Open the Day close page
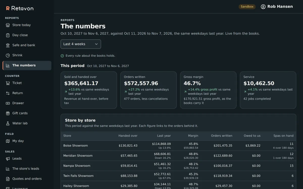Screen dimensions: 303x189 pyautogui.click(x=27, y=35)
